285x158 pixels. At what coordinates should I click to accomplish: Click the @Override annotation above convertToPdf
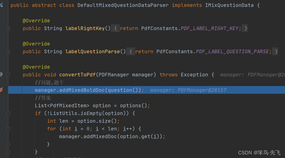coord(36,67)
